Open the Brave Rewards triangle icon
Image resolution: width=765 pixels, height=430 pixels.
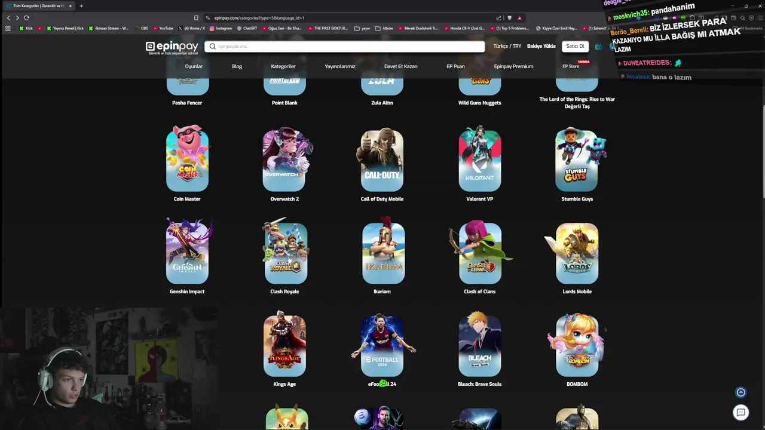pos(519,18)
